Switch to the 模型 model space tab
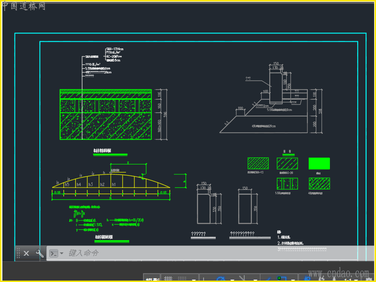The width and height of the screenshot is (376, 282). click(152, 280)
